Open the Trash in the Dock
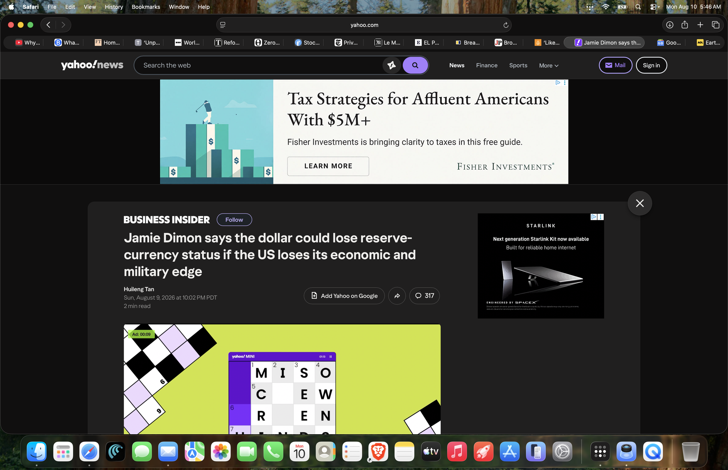 click(x=690, y=452)
